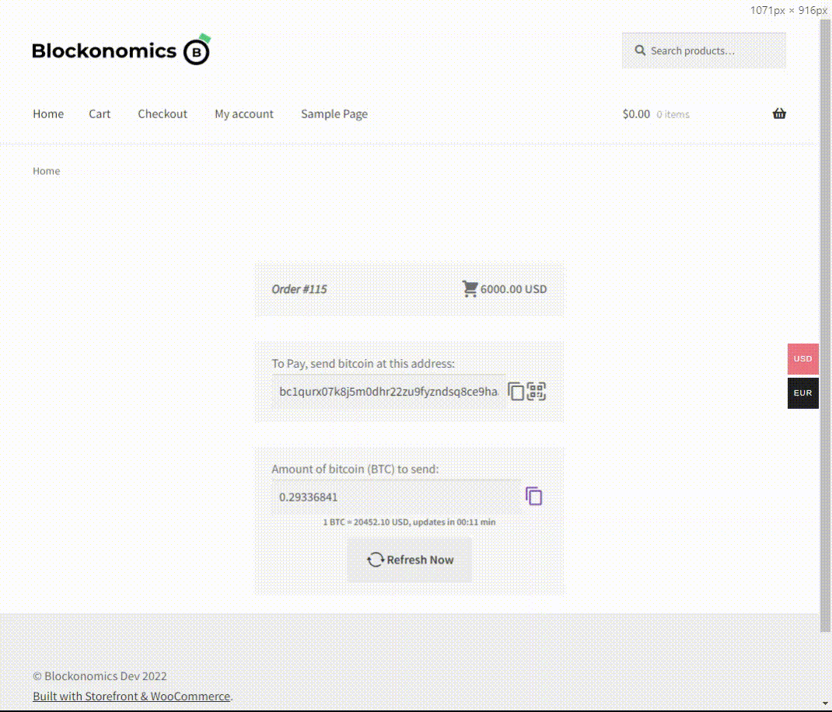Open the Checkout menu item
Viewport: 832px width, 712px height.
(163, 113)
